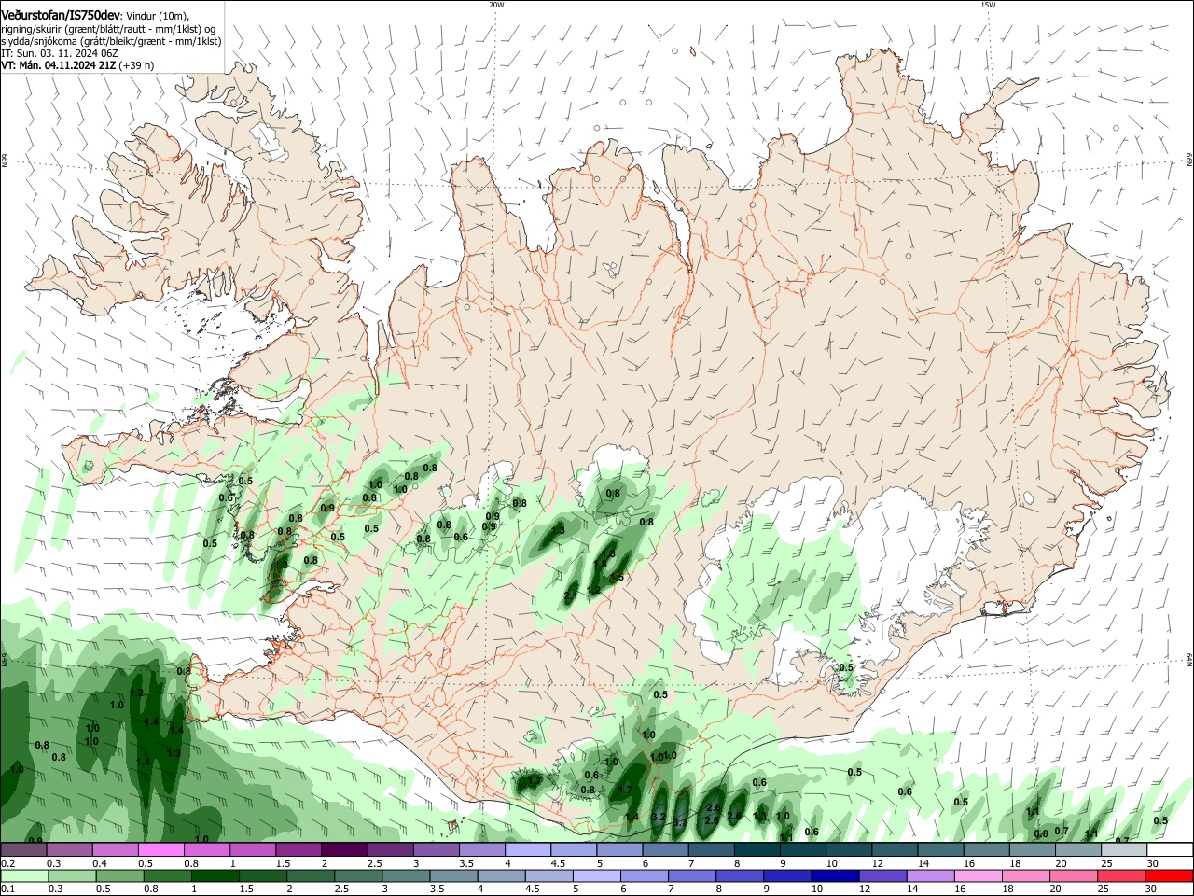Click the '3.5' label in upper legend row

point(466,863)
